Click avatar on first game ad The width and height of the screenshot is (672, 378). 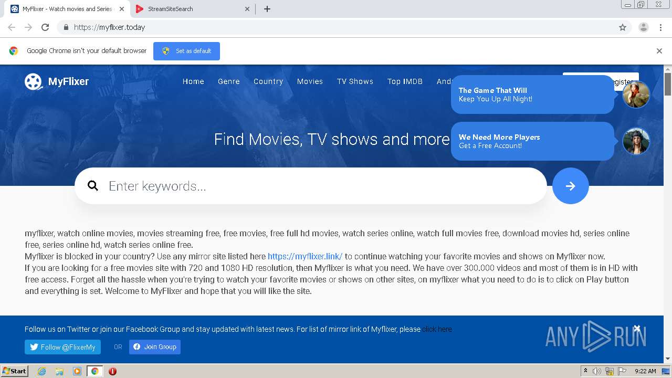click(x=636, y=94)
